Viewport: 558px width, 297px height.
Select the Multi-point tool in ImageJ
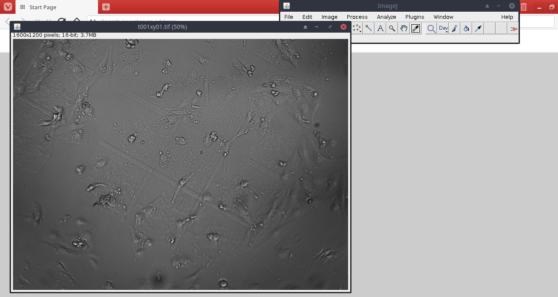pyautogui.click(x=356, y=28)
